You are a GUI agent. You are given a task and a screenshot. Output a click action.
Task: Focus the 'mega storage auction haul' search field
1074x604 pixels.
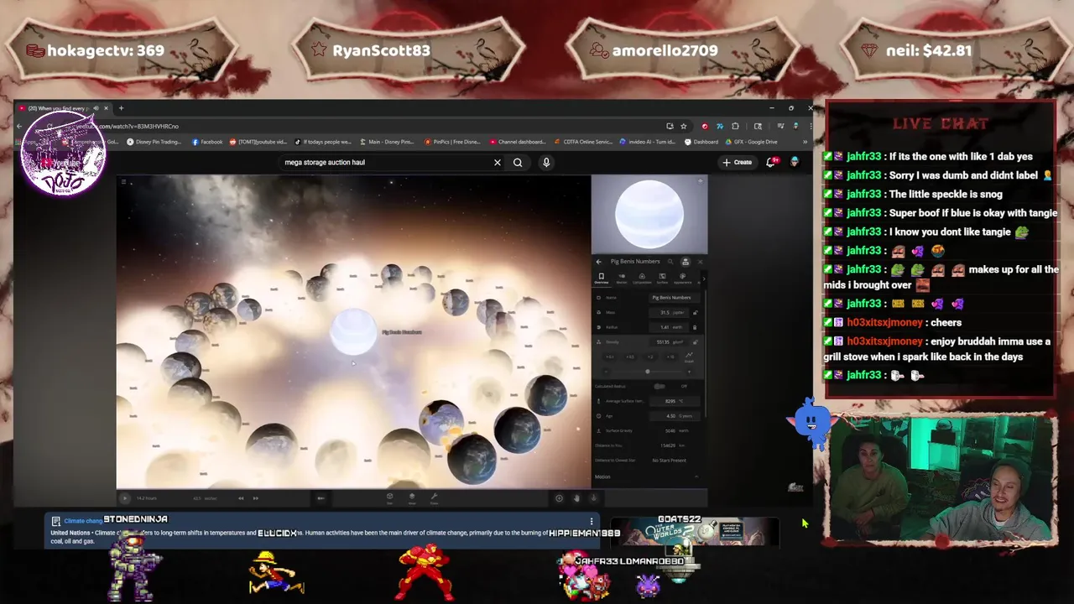point(386,163)
